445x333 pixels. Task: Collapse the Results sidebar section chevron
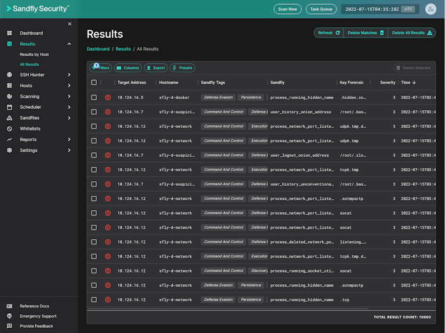pos(70,44)
